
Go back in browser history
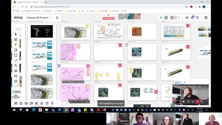14,7
